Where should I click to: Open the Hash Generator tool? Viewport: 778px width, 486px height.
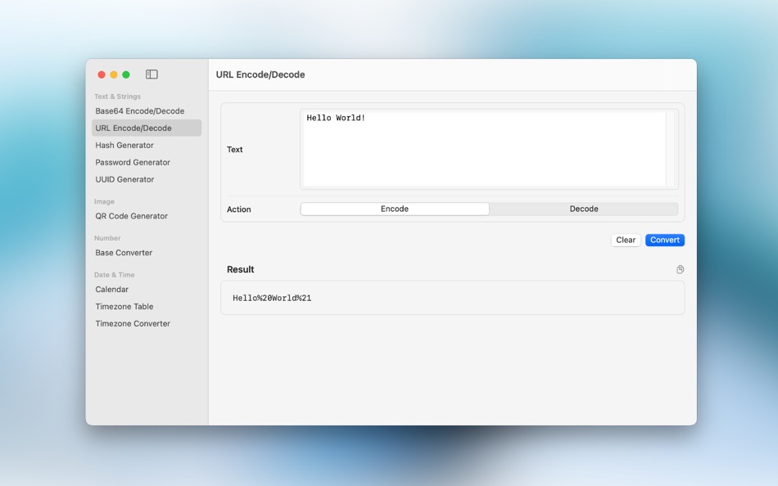[x=124, y=145]
